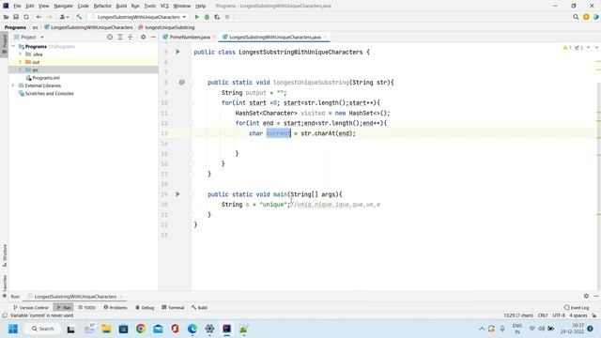Open the Terminal tool window
Image resolution: width=601 pixels, height=338 pixels.
tap(173, 307)
